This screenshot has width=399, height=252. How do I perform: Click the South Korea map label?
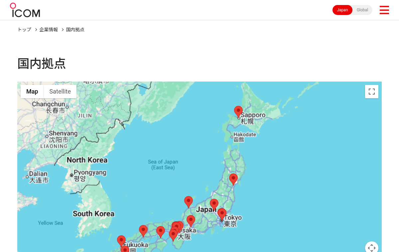point(93,214)
